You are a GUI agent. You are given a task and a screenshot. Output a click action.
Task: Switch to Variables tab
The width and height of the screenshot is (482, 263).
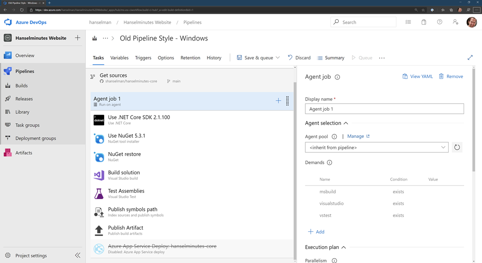[x=119, y=58]
